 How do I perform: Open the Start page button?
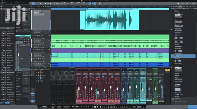pos(183,3)
